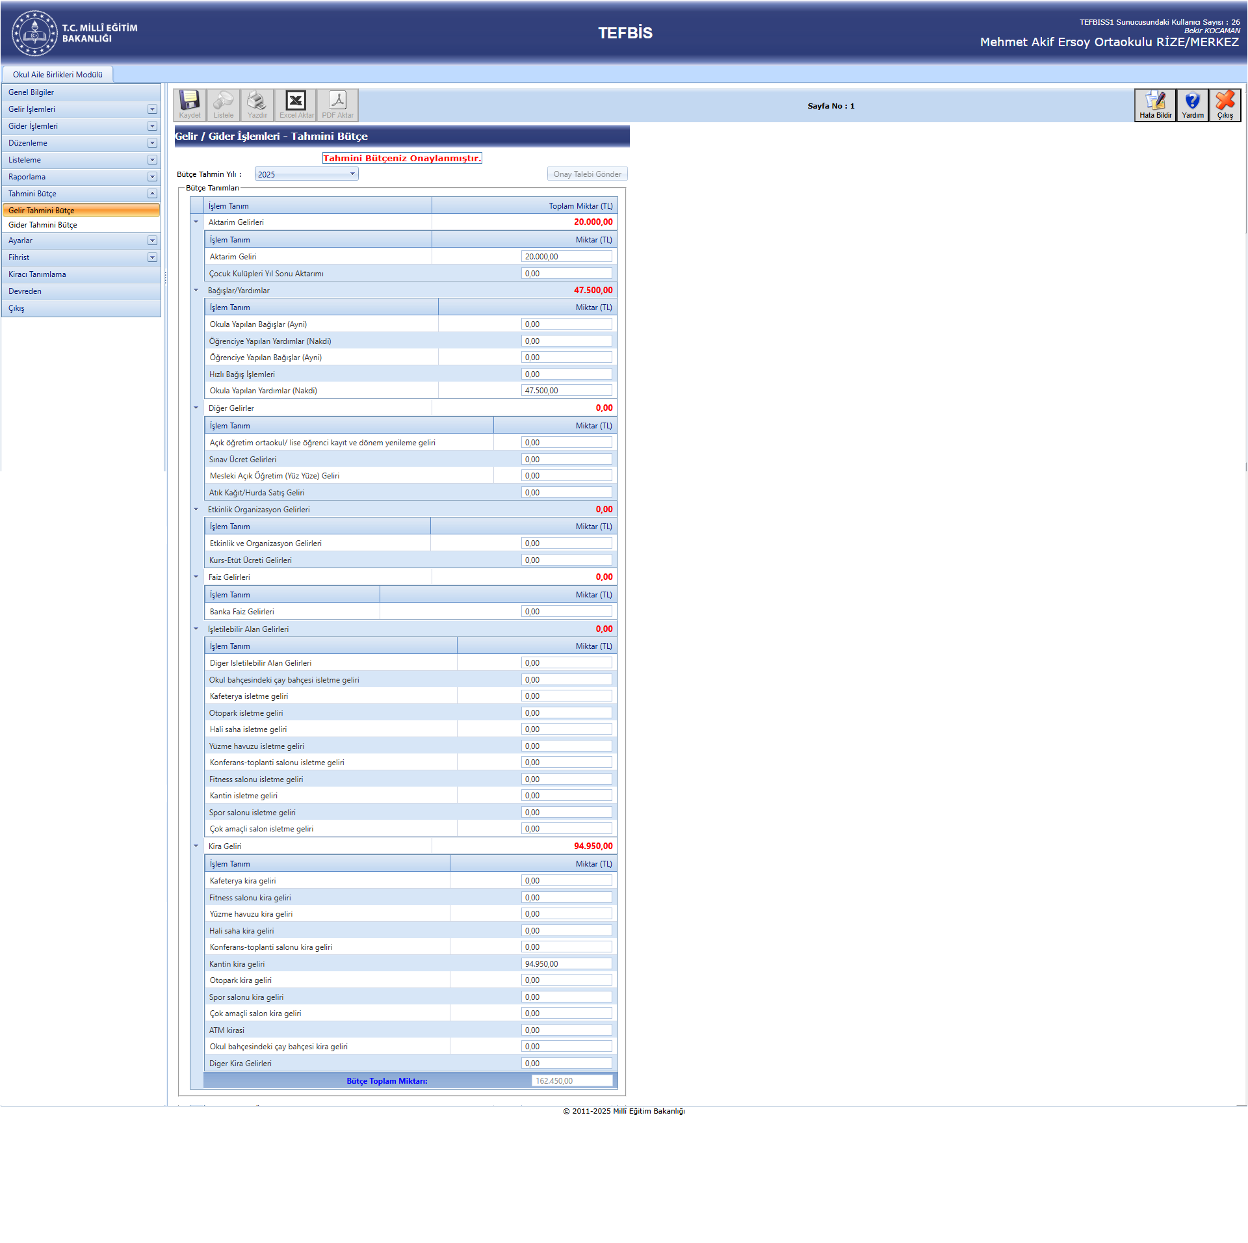The image size is (1248, 1243).
Task: Expand the Raporlama sidebar menu arrow
Action: click(x=152, y=177)
